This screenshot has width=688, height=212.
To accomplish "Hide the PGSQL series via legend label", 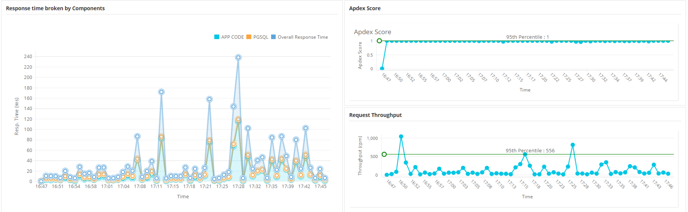I will (x=261, y=37).
